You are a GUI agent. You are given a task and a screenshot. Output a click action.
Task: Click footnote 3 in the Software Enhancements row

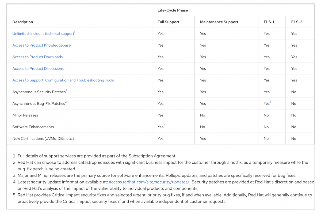[164, 125]
